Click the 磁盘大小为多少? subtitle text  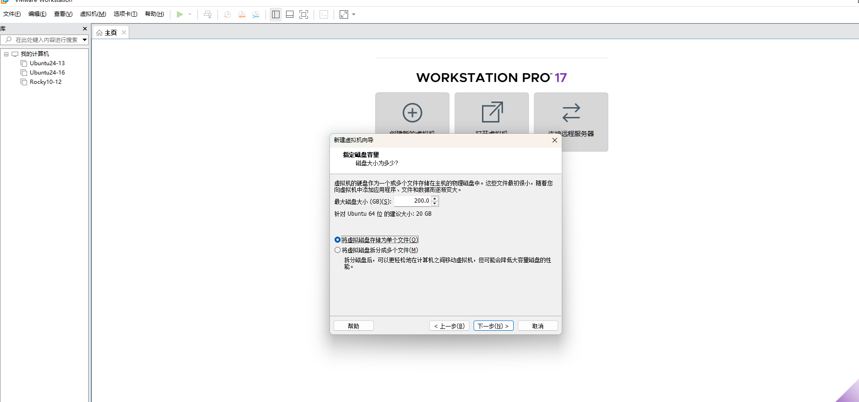click(x=377, y=163)
